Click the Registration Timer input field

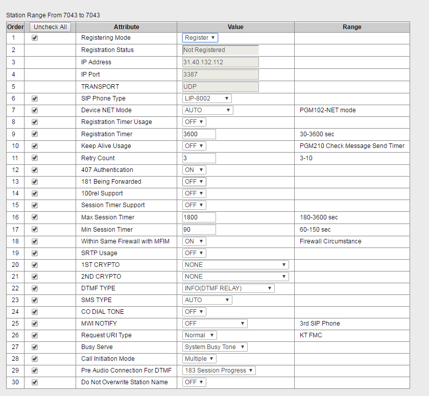pyautogui.click(x=199, y=134)
